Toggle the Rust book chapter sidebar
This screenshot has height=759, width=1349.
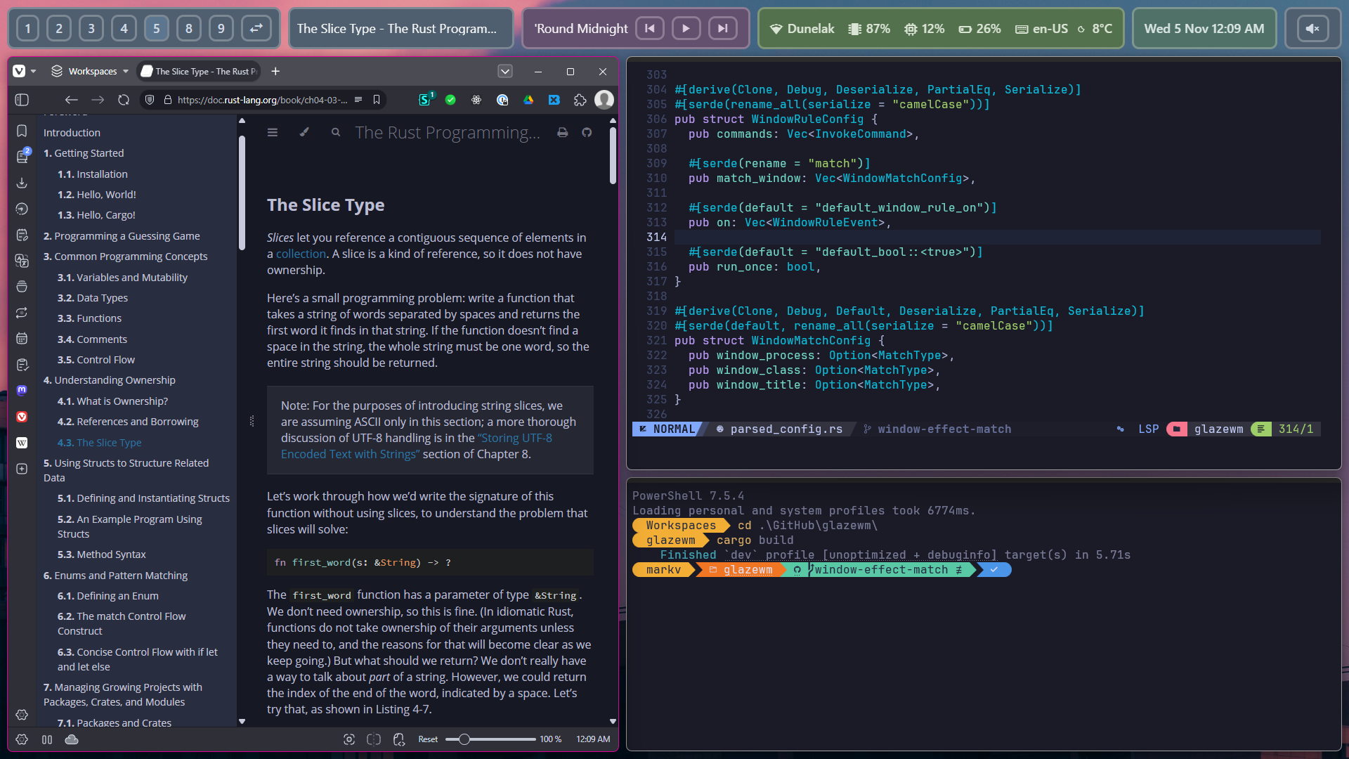click(273, 132)
